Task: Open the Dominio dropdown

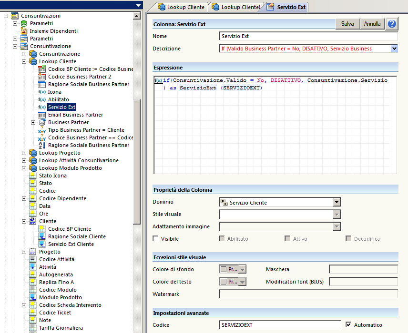Action: coord(337,202)
